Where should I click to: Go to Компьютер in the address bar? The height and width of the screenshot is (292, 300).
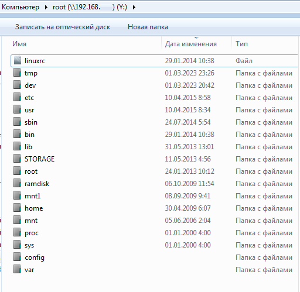pos(21,7)
